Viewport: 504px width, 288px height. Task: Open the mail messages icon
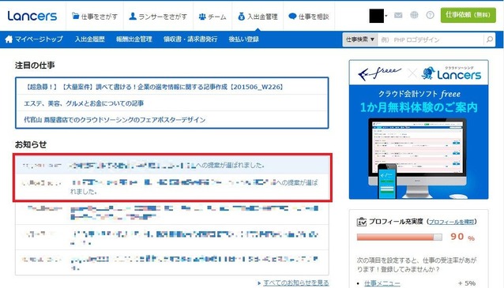pyautogui.click(x=398, y=15)
